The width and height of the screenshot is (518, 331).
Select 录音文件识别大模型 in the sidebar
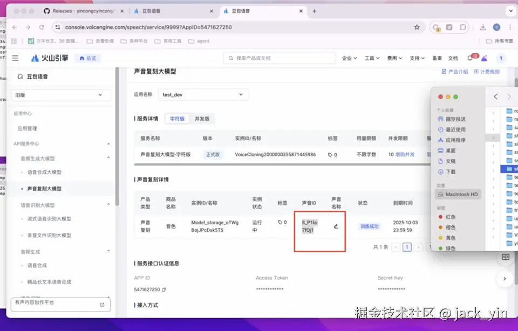(x=49, y=235)
